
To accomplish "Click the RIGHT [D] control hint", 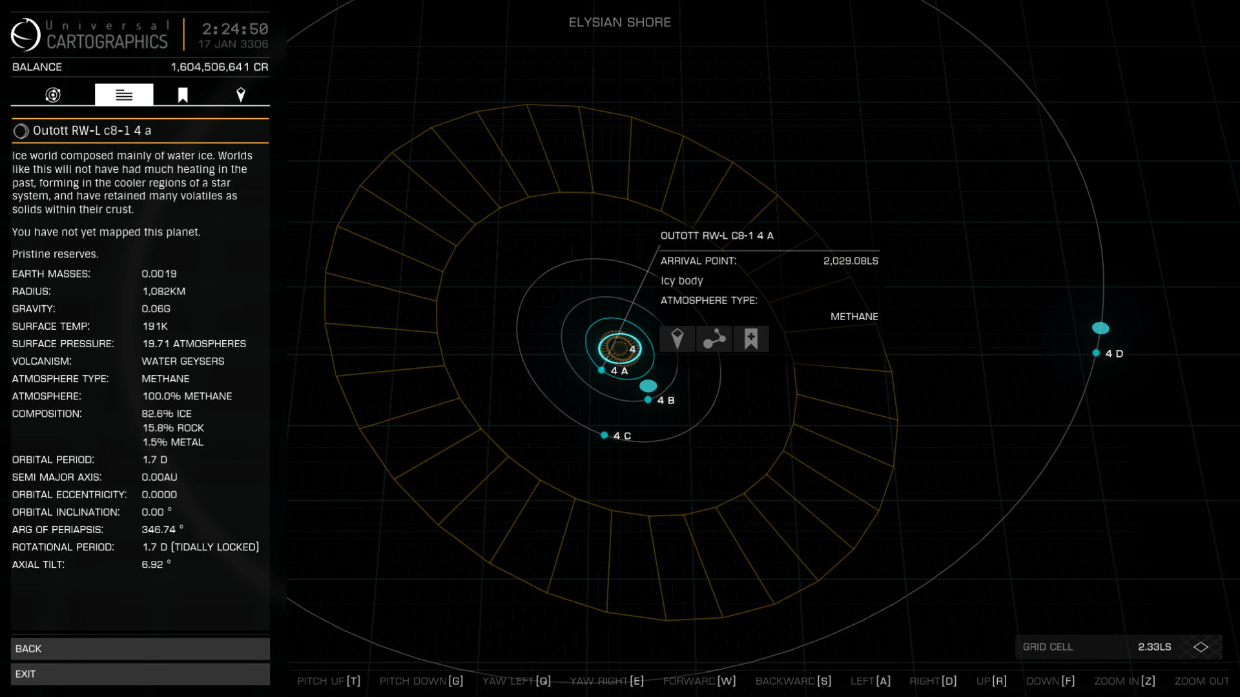I will point(933,681).
